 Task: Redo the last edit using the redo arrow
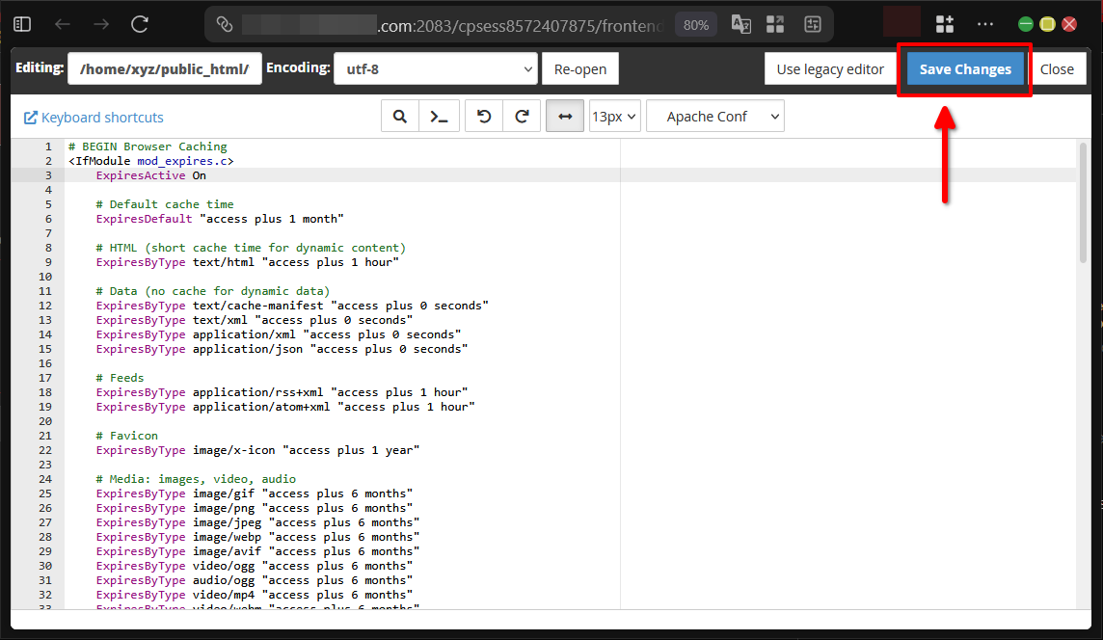[x=521, y=116]
